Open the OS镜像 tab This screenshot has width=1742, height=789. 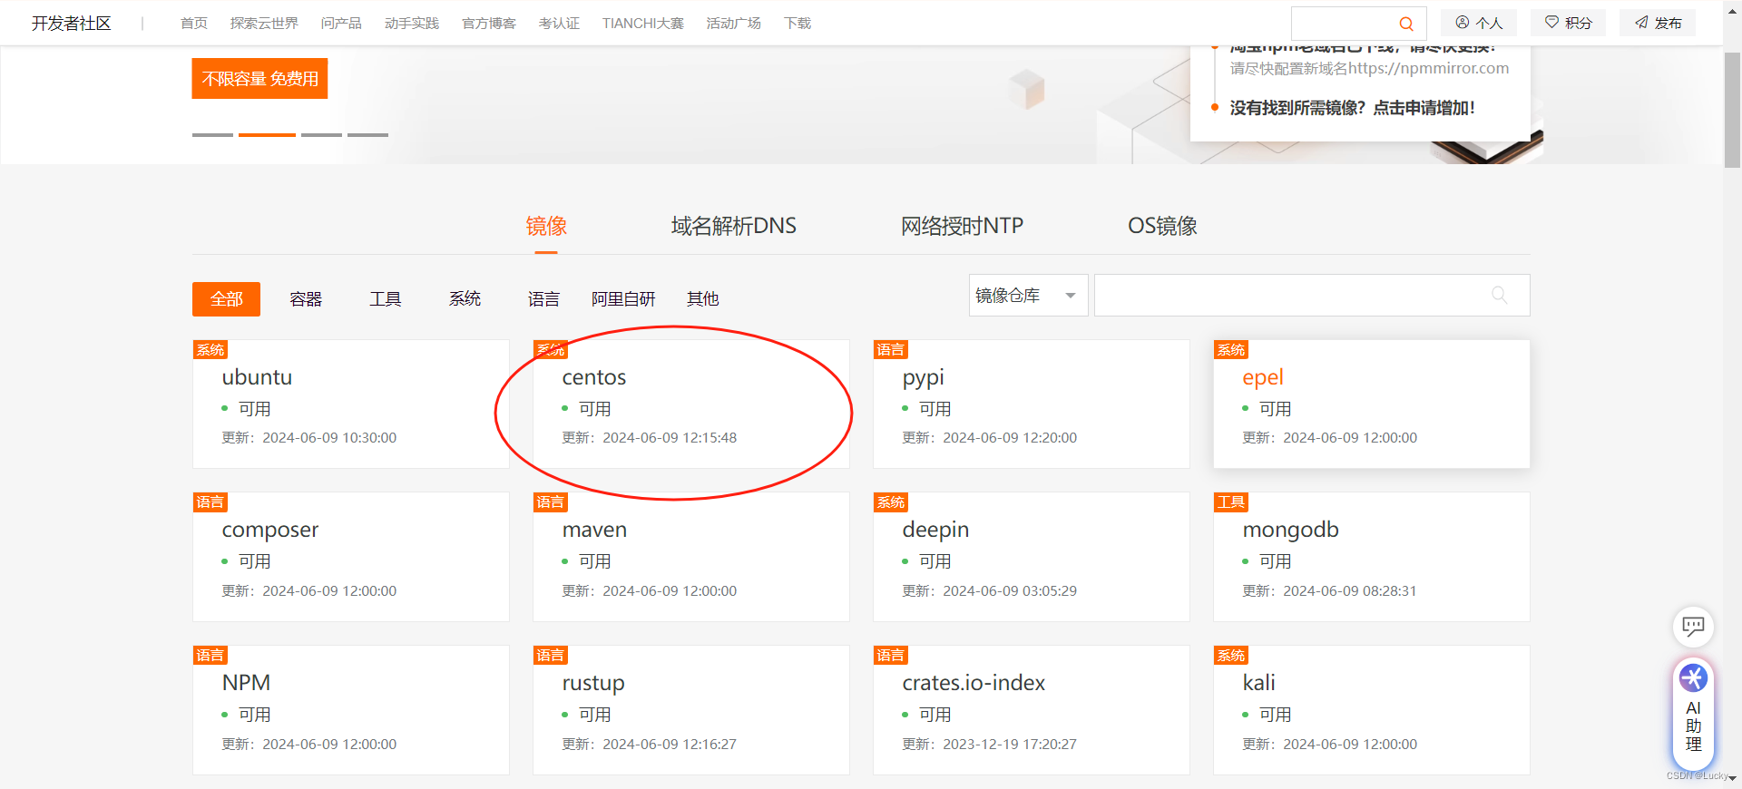[1162, 226]
